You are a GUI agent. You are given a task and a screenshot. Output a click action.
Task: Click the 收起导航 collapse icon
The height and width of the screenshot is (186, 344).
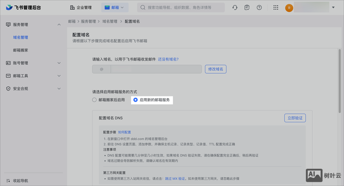pyautogui.click(x=8, y=181)
